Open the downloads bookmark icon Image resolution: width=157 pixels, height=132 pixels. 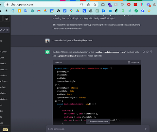7,11
